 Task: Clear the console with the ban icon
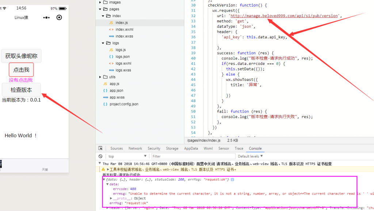point(100,156)
